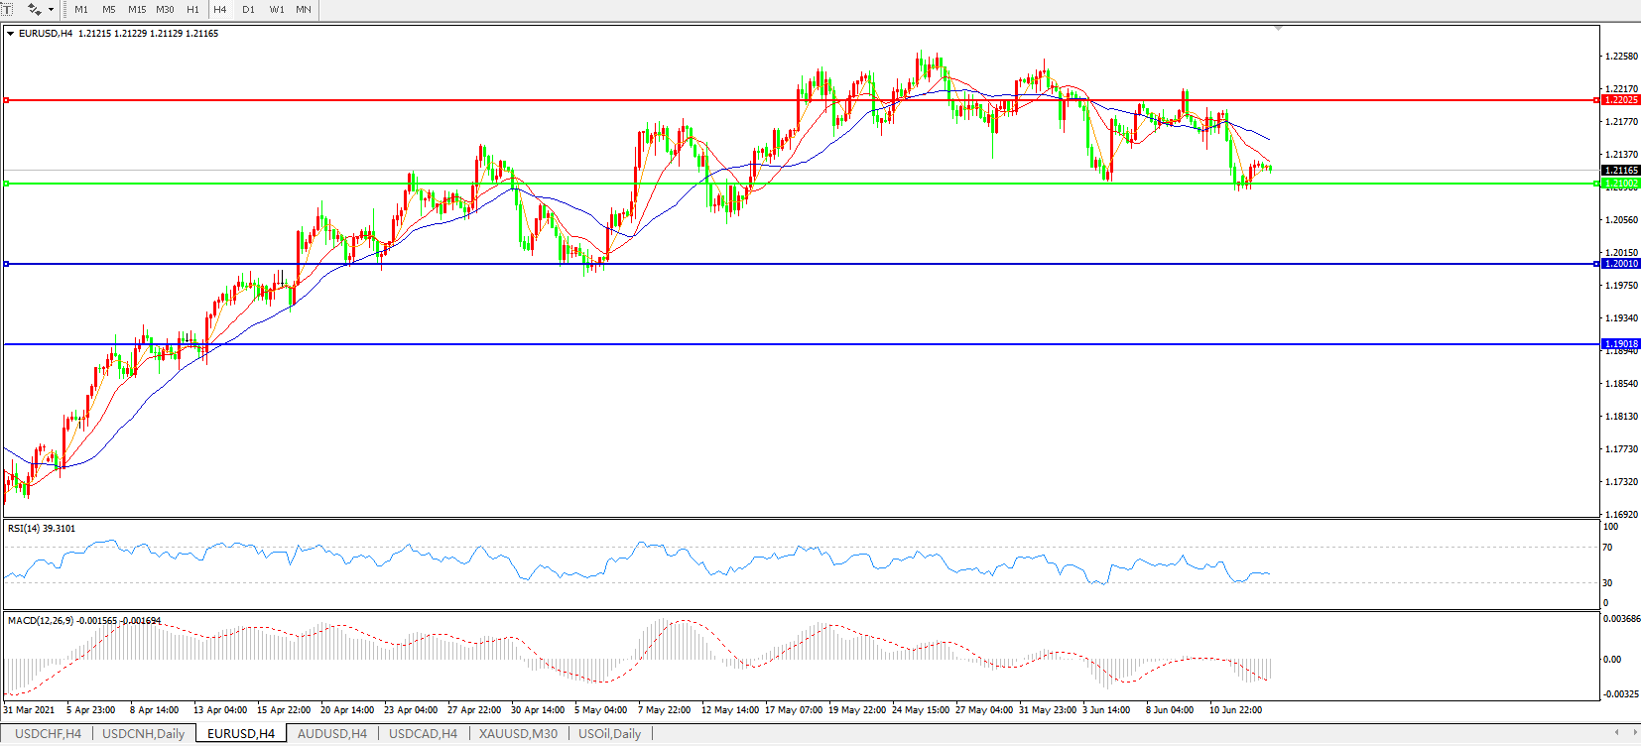The image size is (1641, 746).
Task: Expand the EURUSD,H4 chart title triangle
Action: tap(10, 34)
